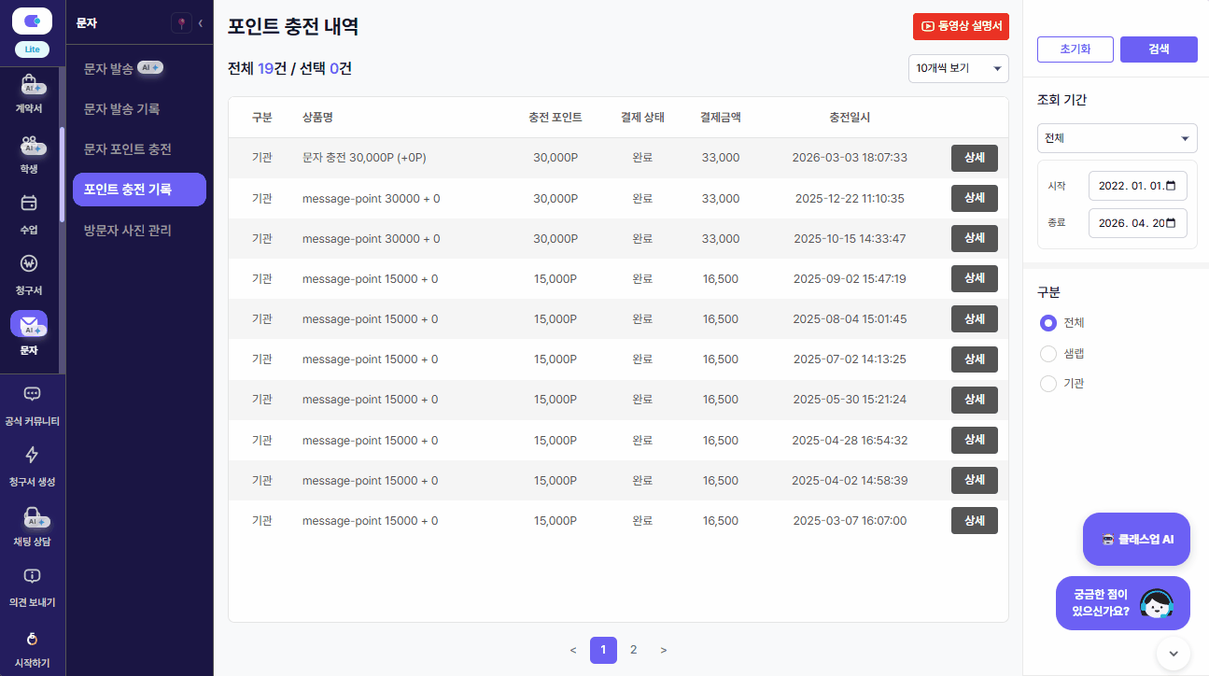Go to 문자 포인트 충전 menu
This screenshot has width=1209, height=676.
pyautogui.click(x=139, y=148)
